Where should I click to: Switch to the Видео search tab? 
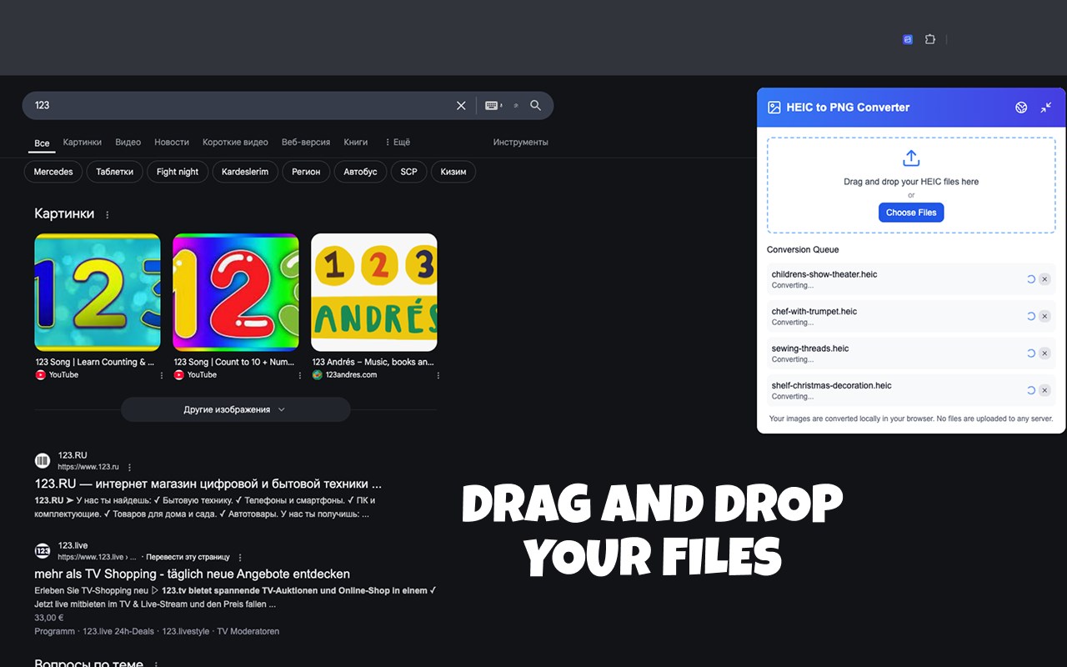coord(128,143)
